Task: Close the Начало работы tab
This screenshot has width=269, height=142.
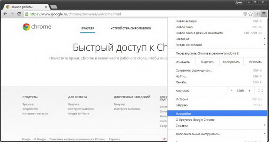Action: point(46,7)
